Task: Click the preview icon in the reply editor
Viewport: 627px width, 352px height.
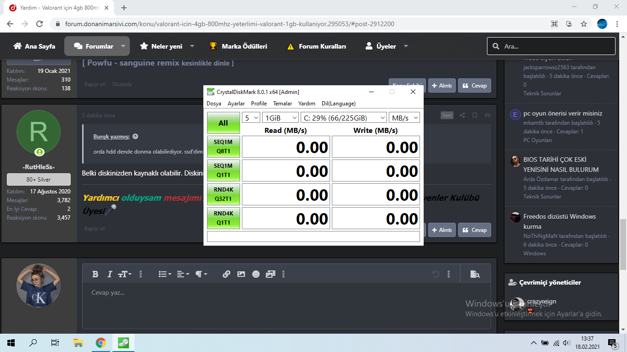Action: pos(475,274)
